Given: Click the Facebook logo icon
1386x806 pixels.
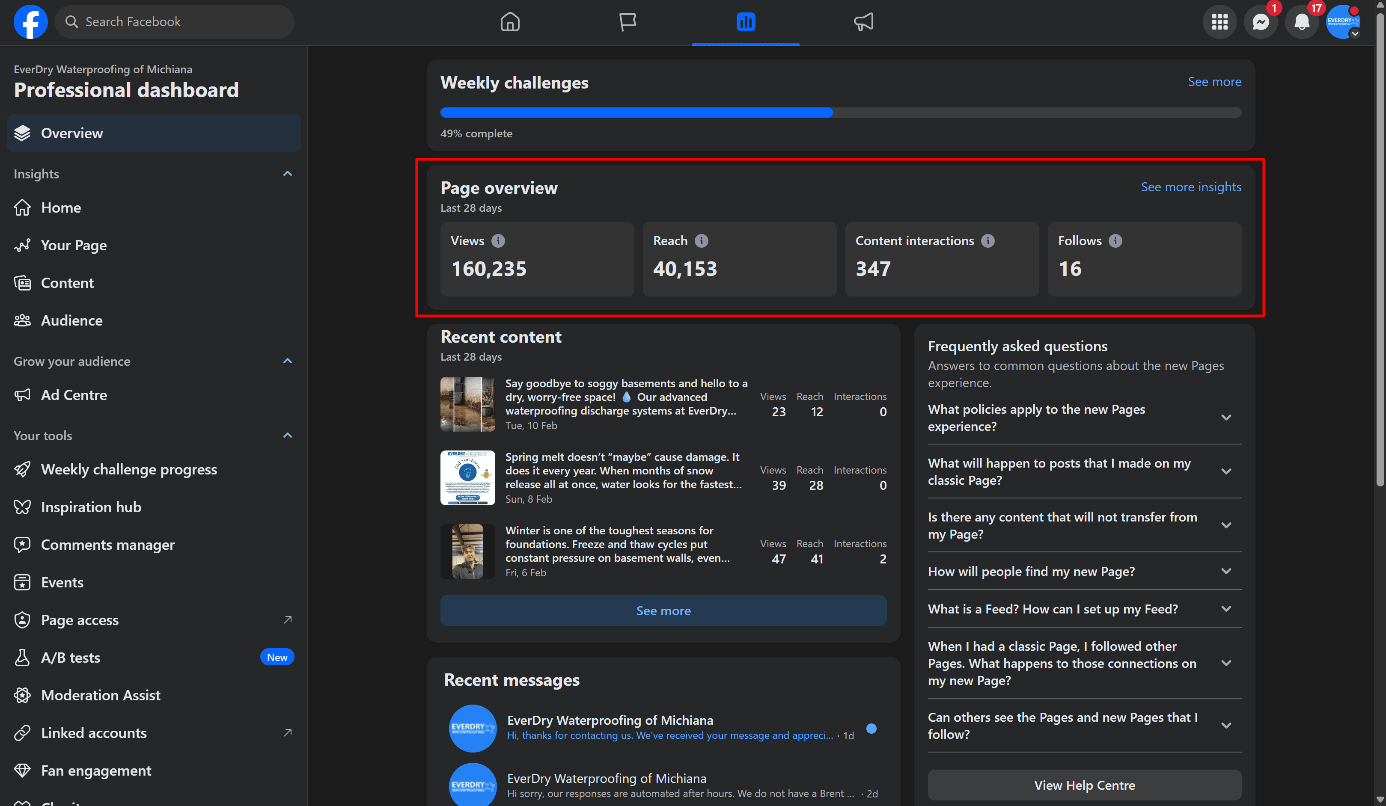Looking at the screenshot, I should [30, 22].
